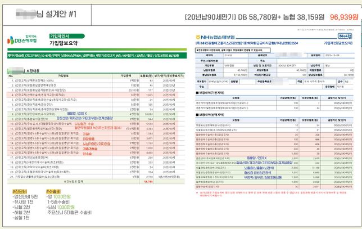Image resolution: width=362 pixels, height=229 pixels.
Task: Click the green contract info bar under DB header
Action: (90, 56)
